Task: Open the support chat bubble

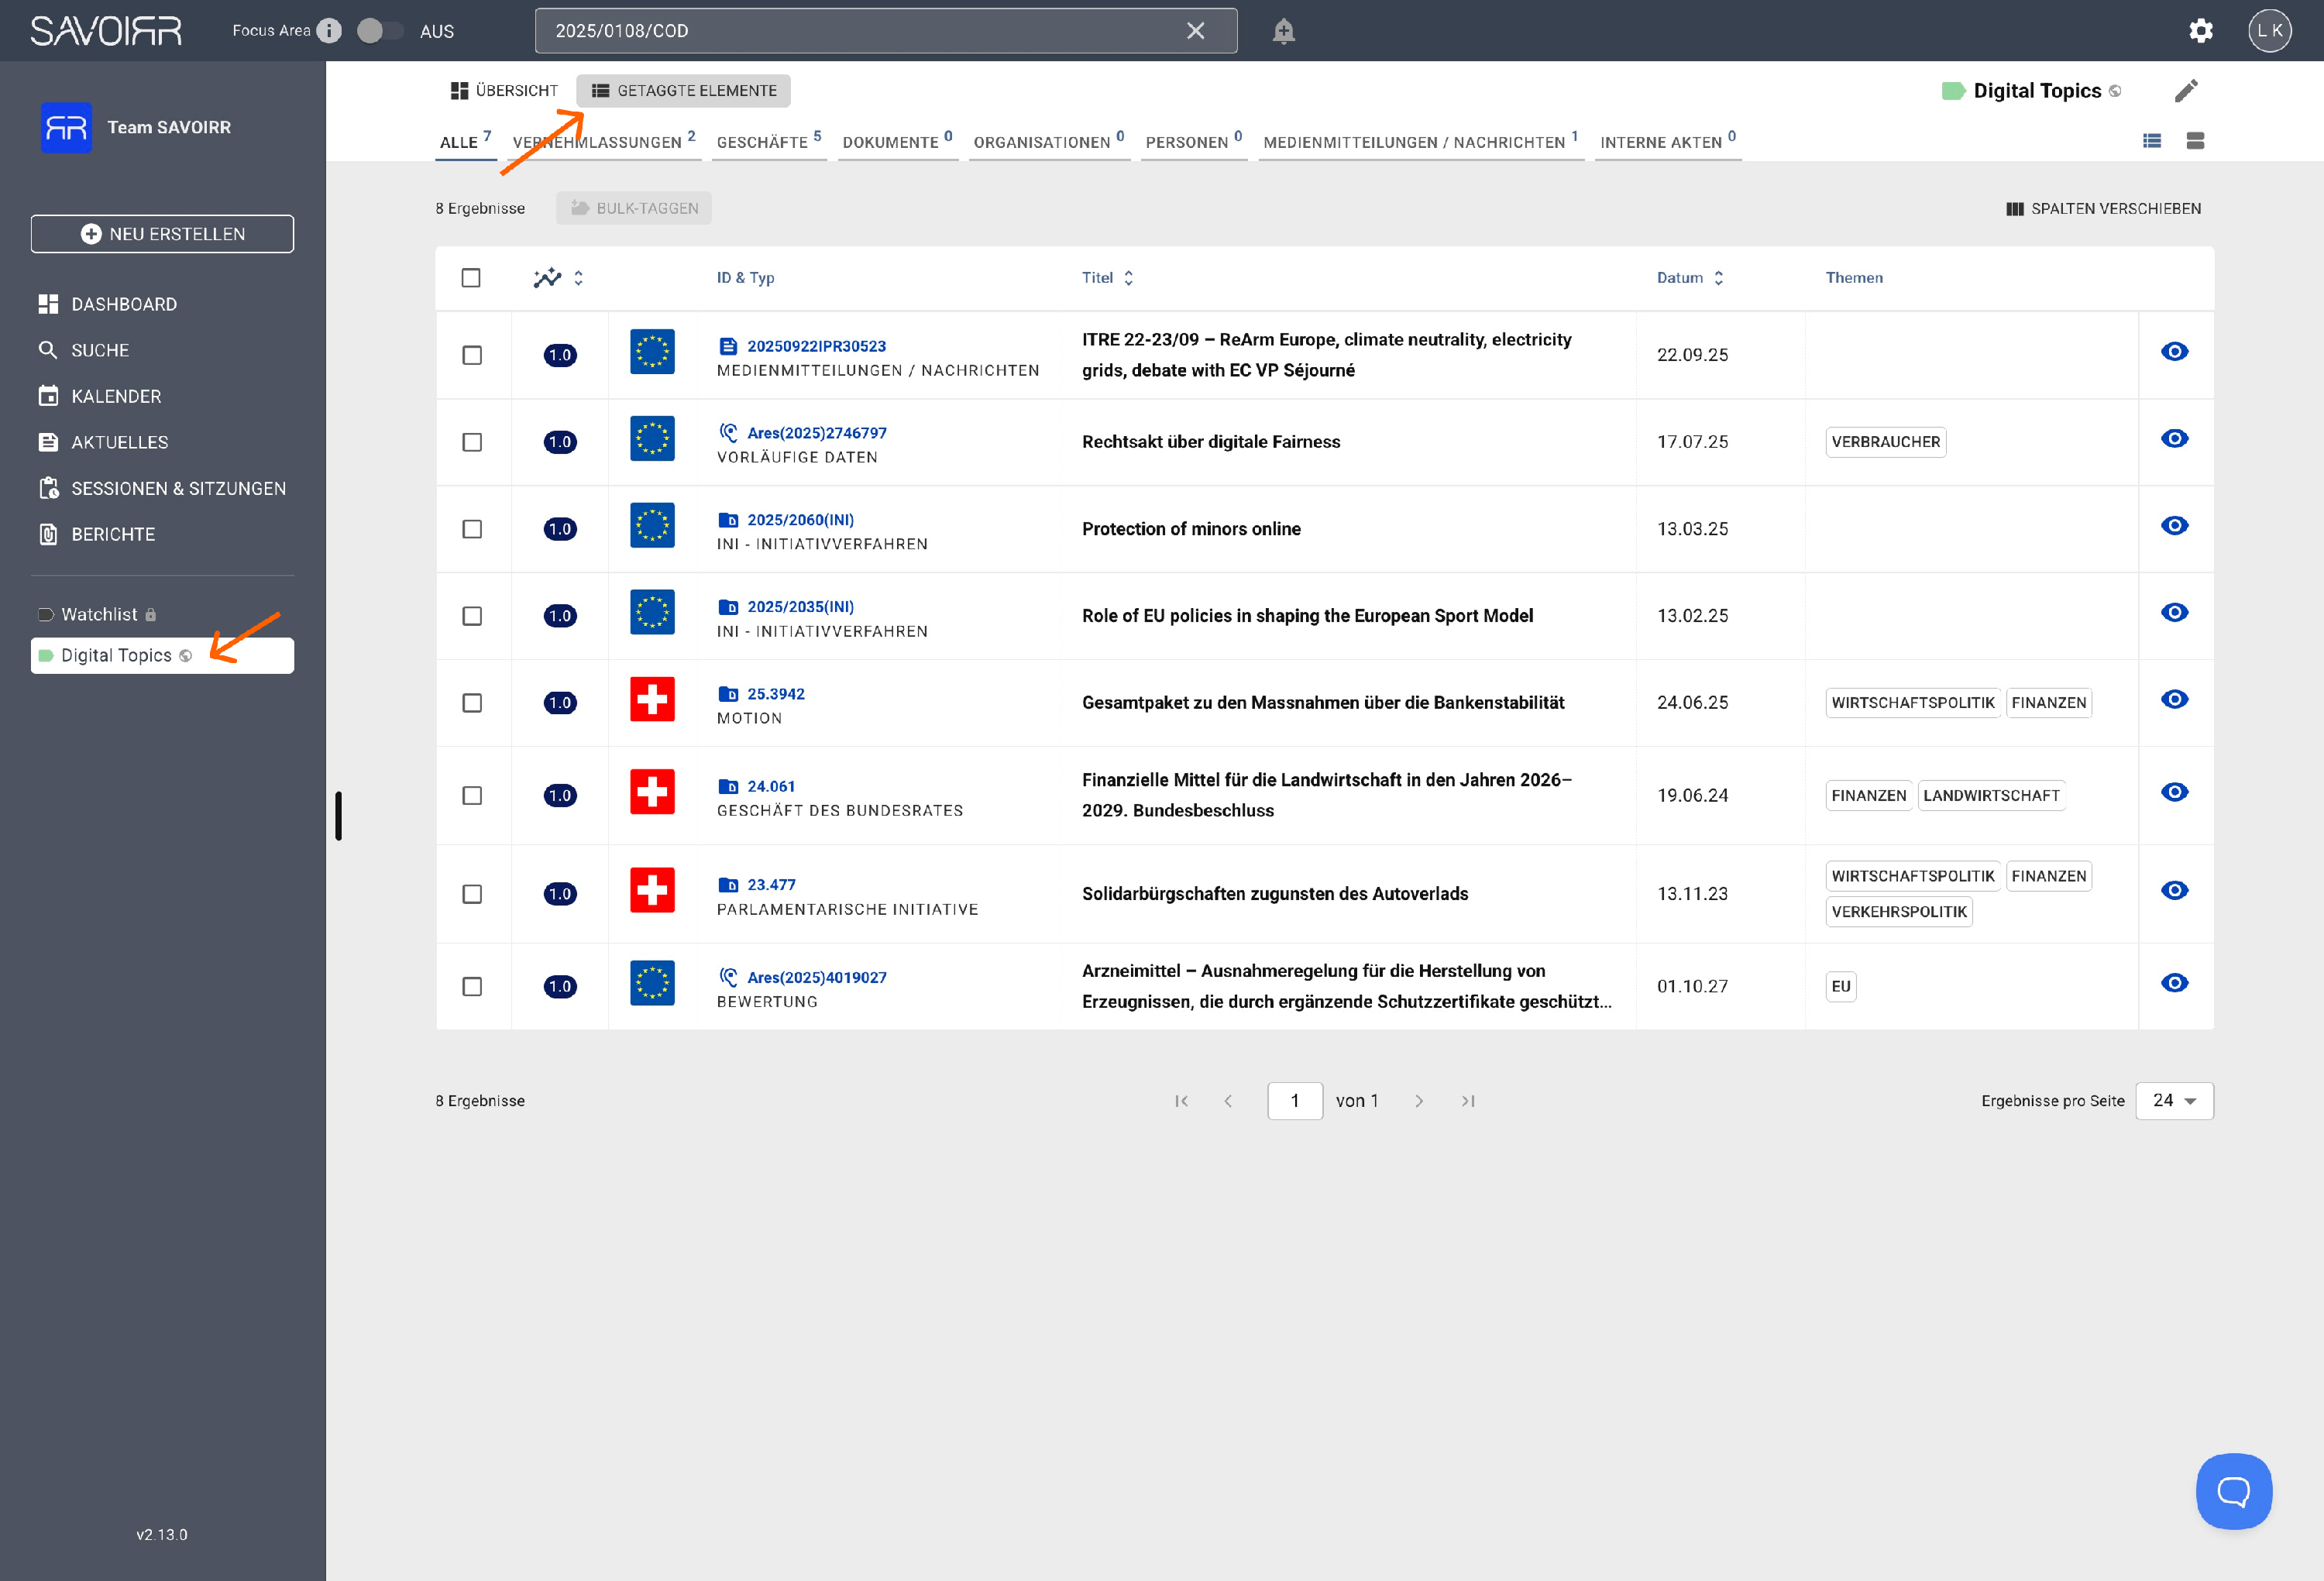Action: coord(2233,1491)
